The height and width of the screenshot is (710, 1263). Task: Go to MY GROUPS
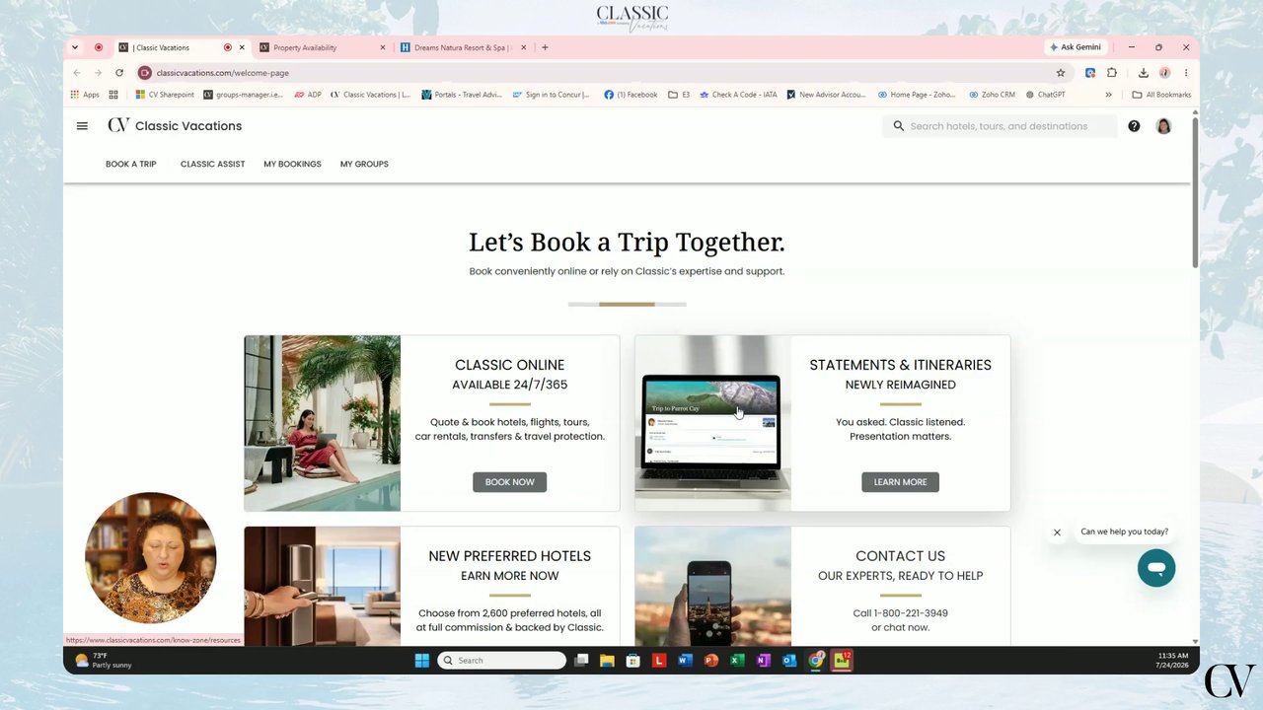(364, 164)
